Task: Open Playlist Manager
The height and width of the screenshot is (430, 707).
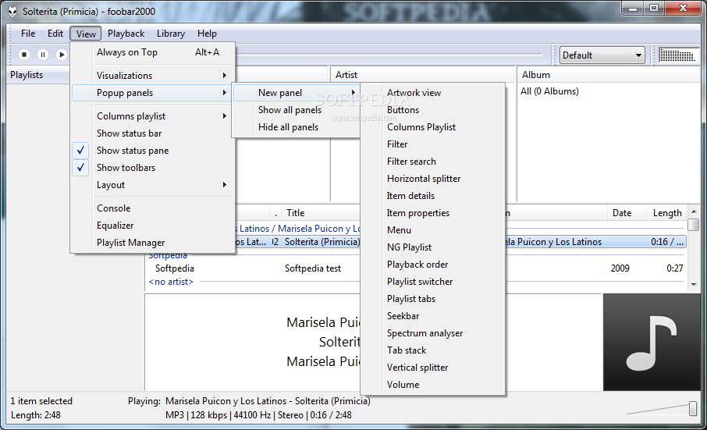Action: [x=153, y=243]
